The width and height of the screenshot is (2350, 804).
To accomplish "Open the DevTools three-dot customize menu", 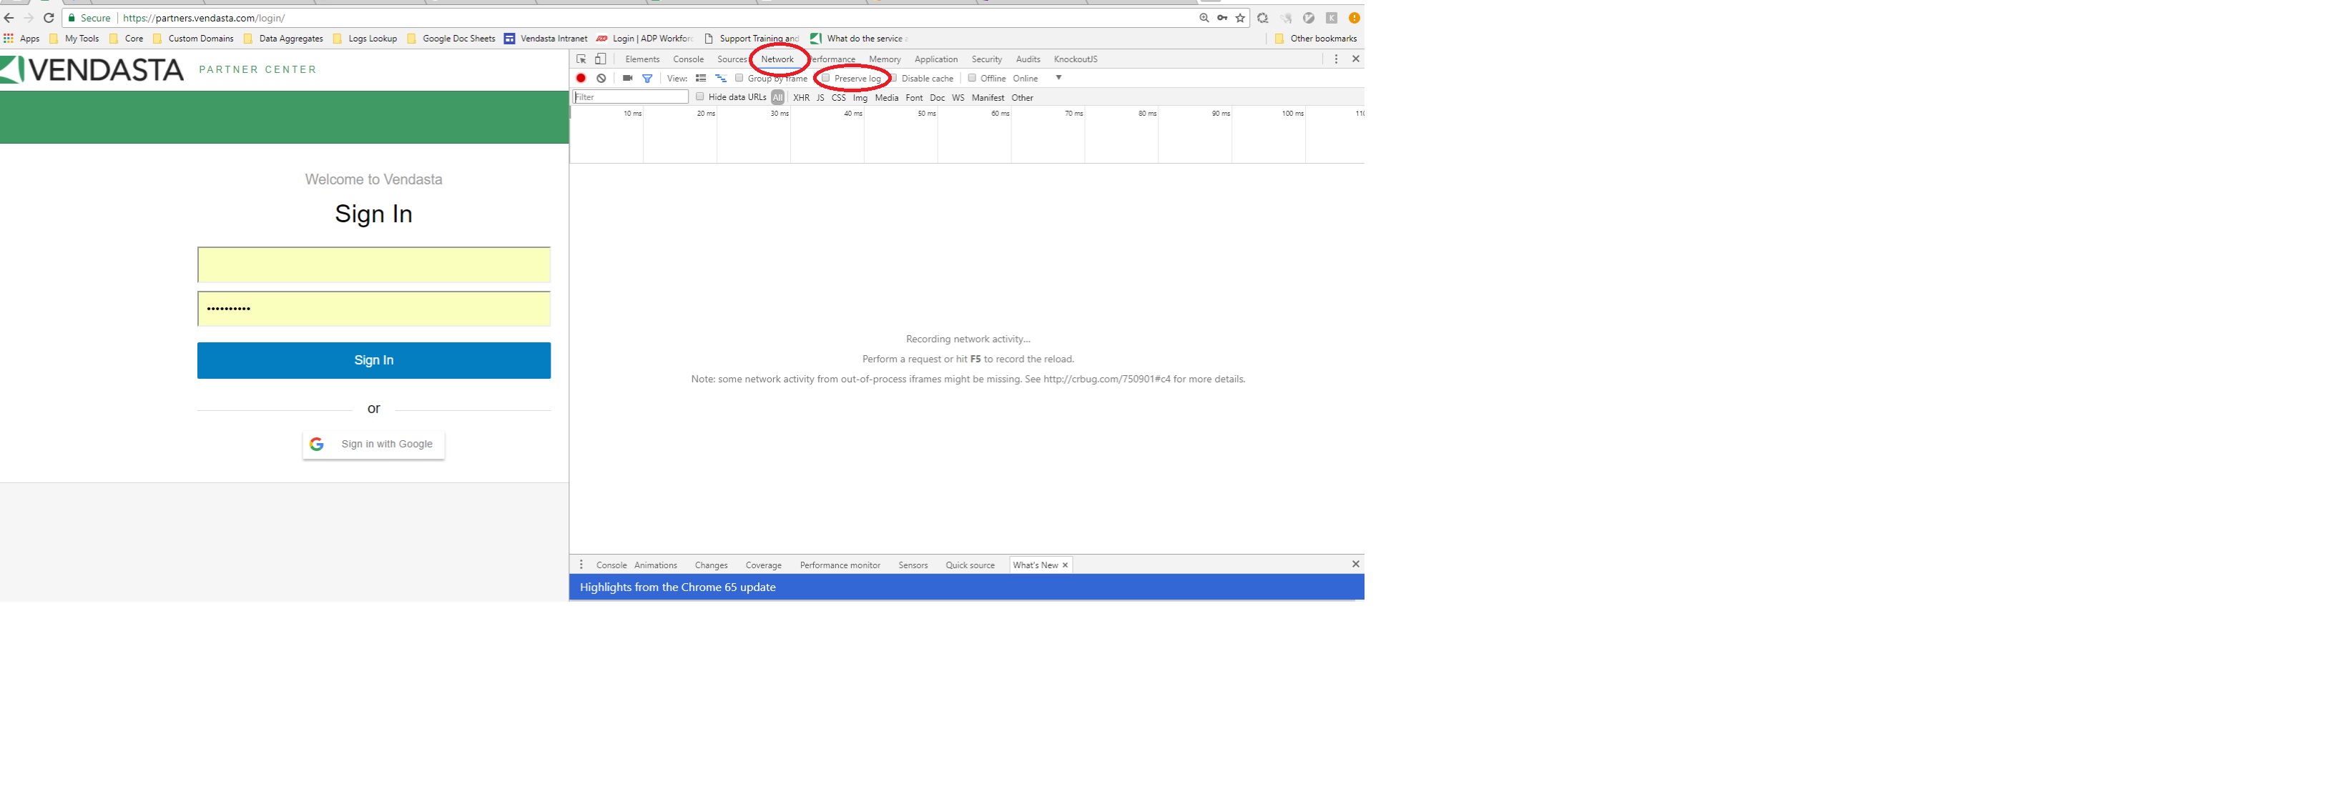I will point(1336,59).
